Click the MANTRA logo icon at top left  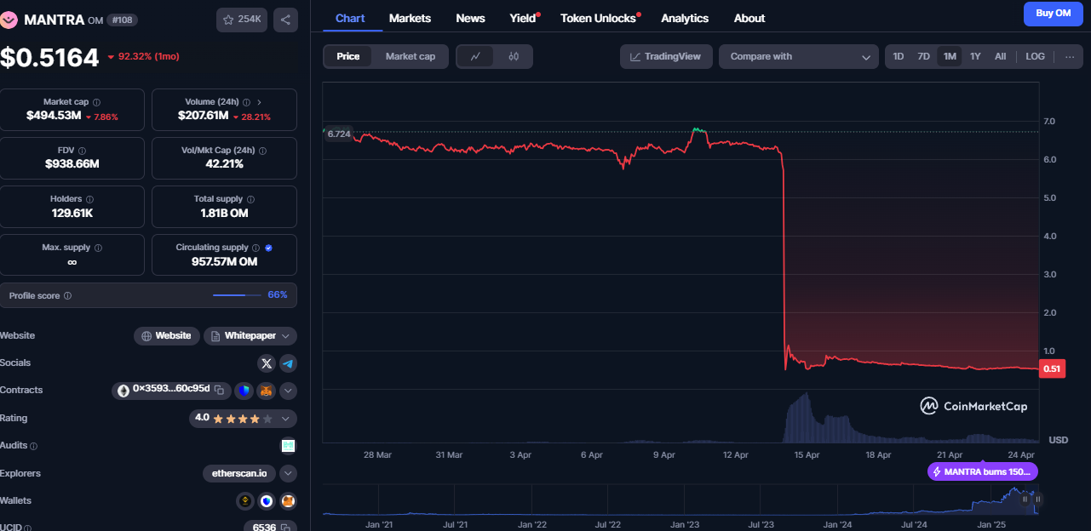tap(9, 20)
